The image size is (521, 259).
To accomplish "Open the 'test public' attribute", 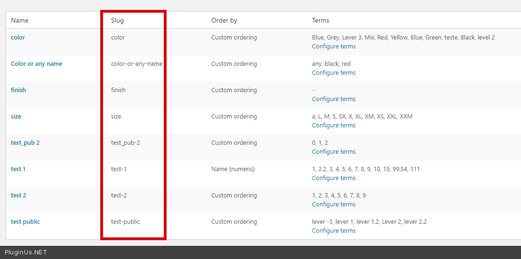I will (x=25, y=222).
